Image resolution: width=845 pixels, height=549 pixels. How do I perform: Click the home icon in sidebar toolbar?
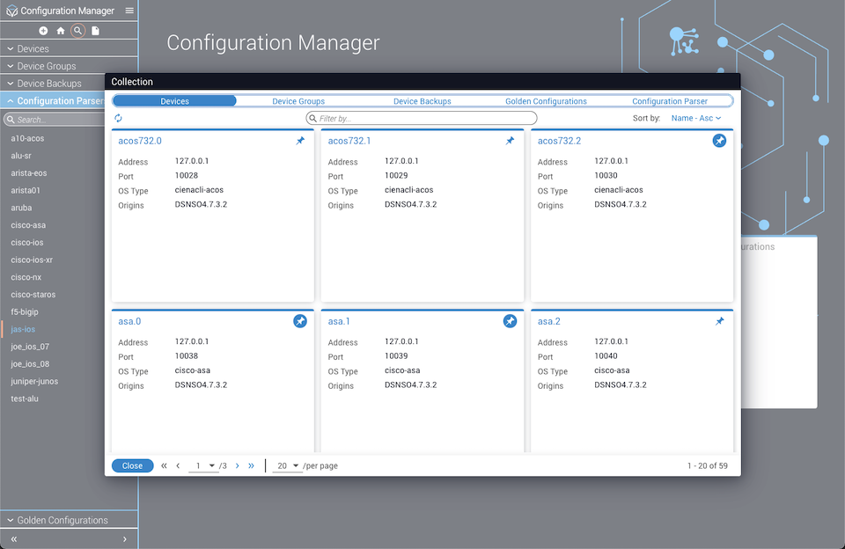pos(61,31)
